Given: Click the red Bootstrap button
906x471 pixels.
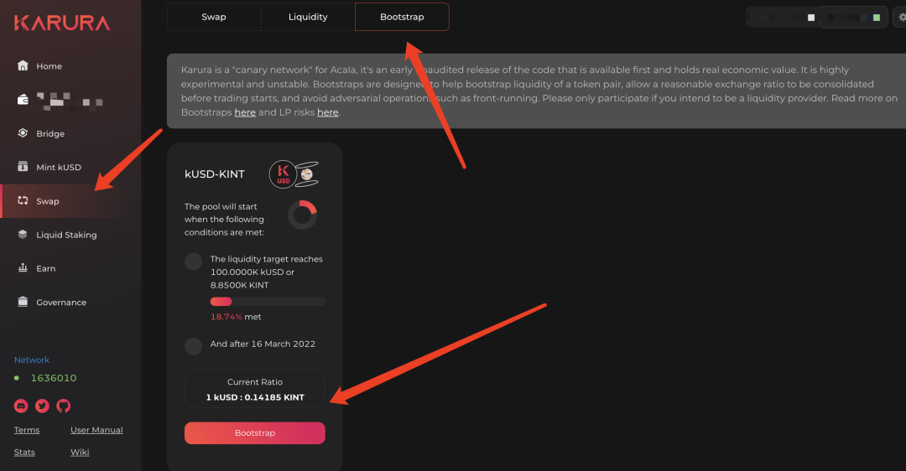Looking at the screenshot, I should [255, 433].
